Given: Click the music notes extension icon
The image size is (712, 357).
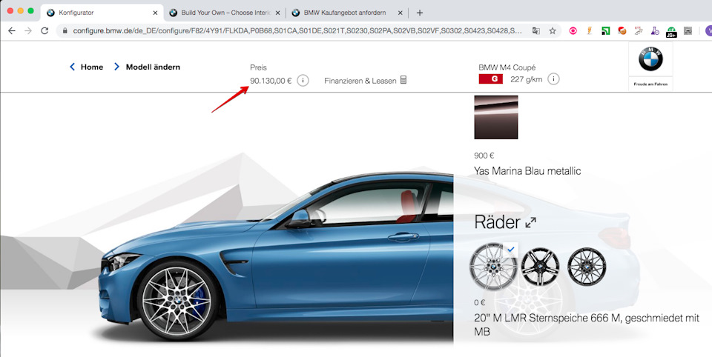Looking at the screenshot, I should pyautogui.click(x=639, y=31).
